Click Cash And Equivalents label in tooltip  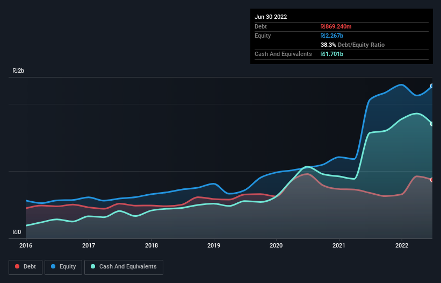(x=283, y=54)
